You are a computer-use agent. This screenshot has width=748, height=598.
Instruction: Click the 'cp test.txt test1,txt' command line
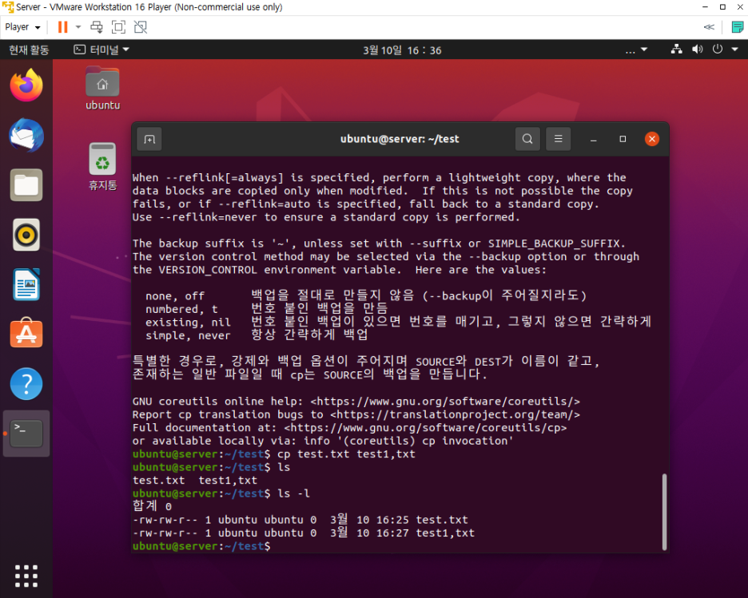tap(274, 453)
